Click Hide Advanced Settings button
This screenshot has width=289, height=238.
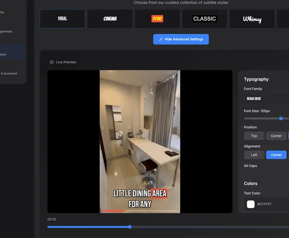(x=181, y=39)
